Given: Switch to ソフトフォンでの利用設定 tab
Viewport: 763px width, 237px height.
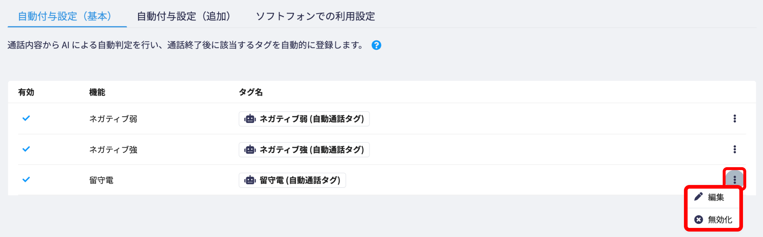Looking at the screenshot, I should click(315, 16).
